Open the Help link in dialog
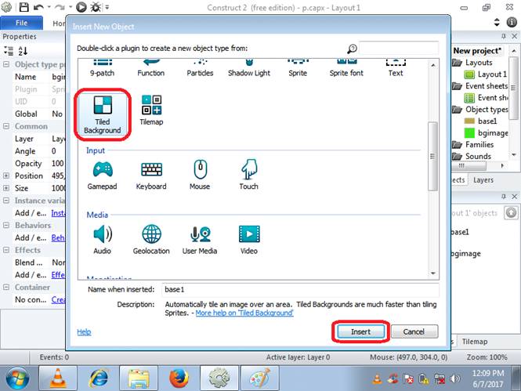This screenshot has width=521, height=391. (84, 332)
